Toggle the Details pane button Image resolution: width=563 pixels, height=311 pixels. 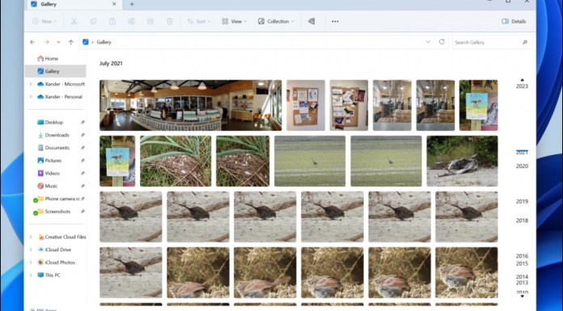pyautogui.click(x=514, y=22)
